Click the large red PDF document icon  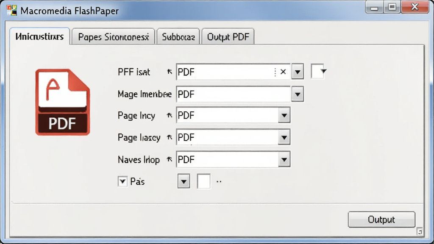coord(63,102)
